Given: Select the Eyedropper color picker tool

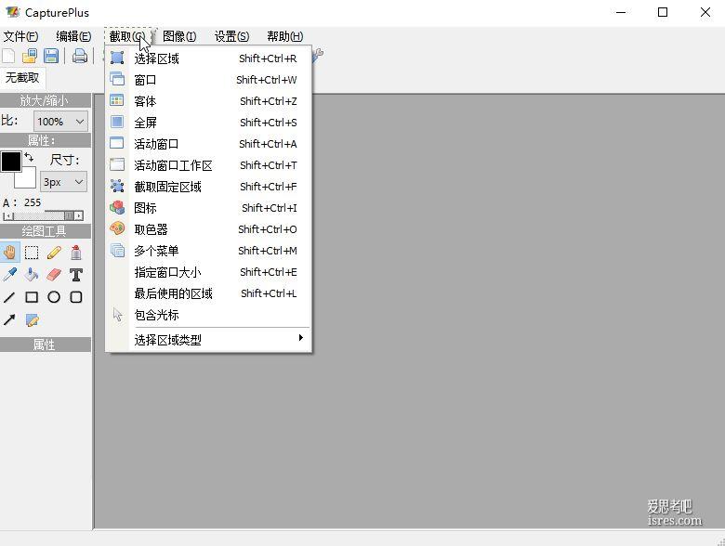Looking at the screenshot, I should [x=9, y=274].
